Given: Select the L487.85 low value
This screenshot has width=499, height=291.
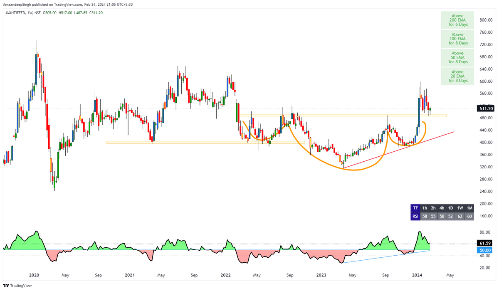Looking at the screenshot, I should click(x=81, y=13).
